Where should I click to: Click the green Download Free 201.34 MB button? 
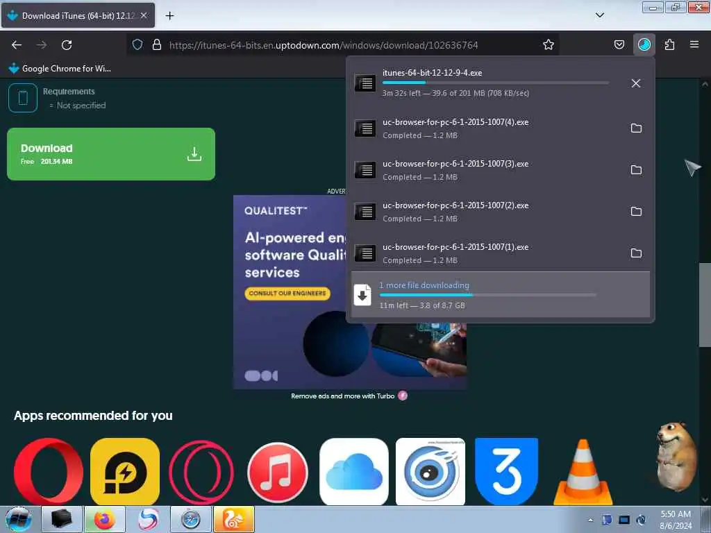tap(111, 154)
